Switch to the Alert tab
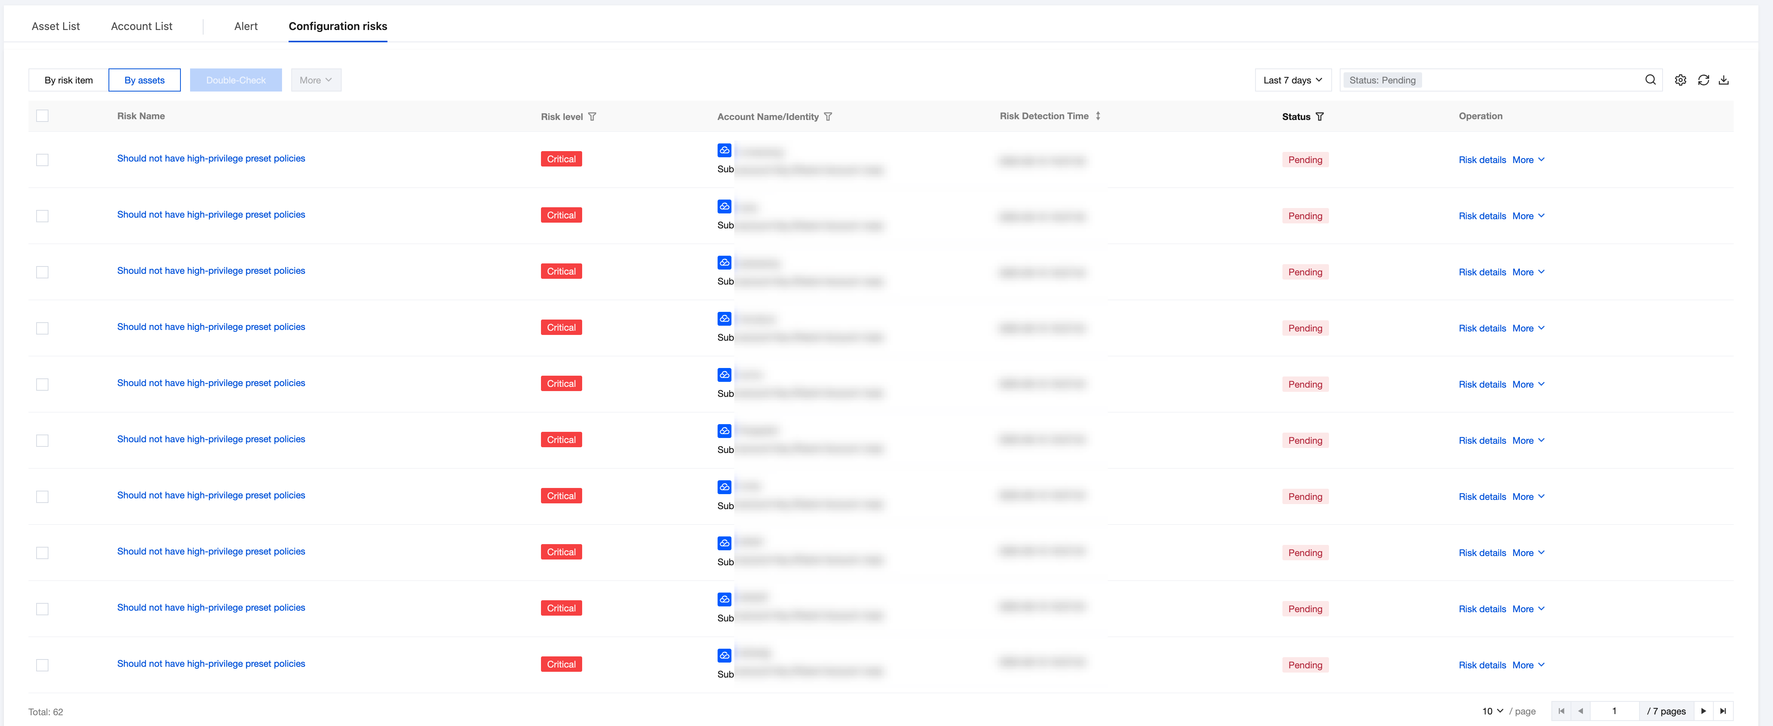 pyautogui.click(x=246, y=26)
